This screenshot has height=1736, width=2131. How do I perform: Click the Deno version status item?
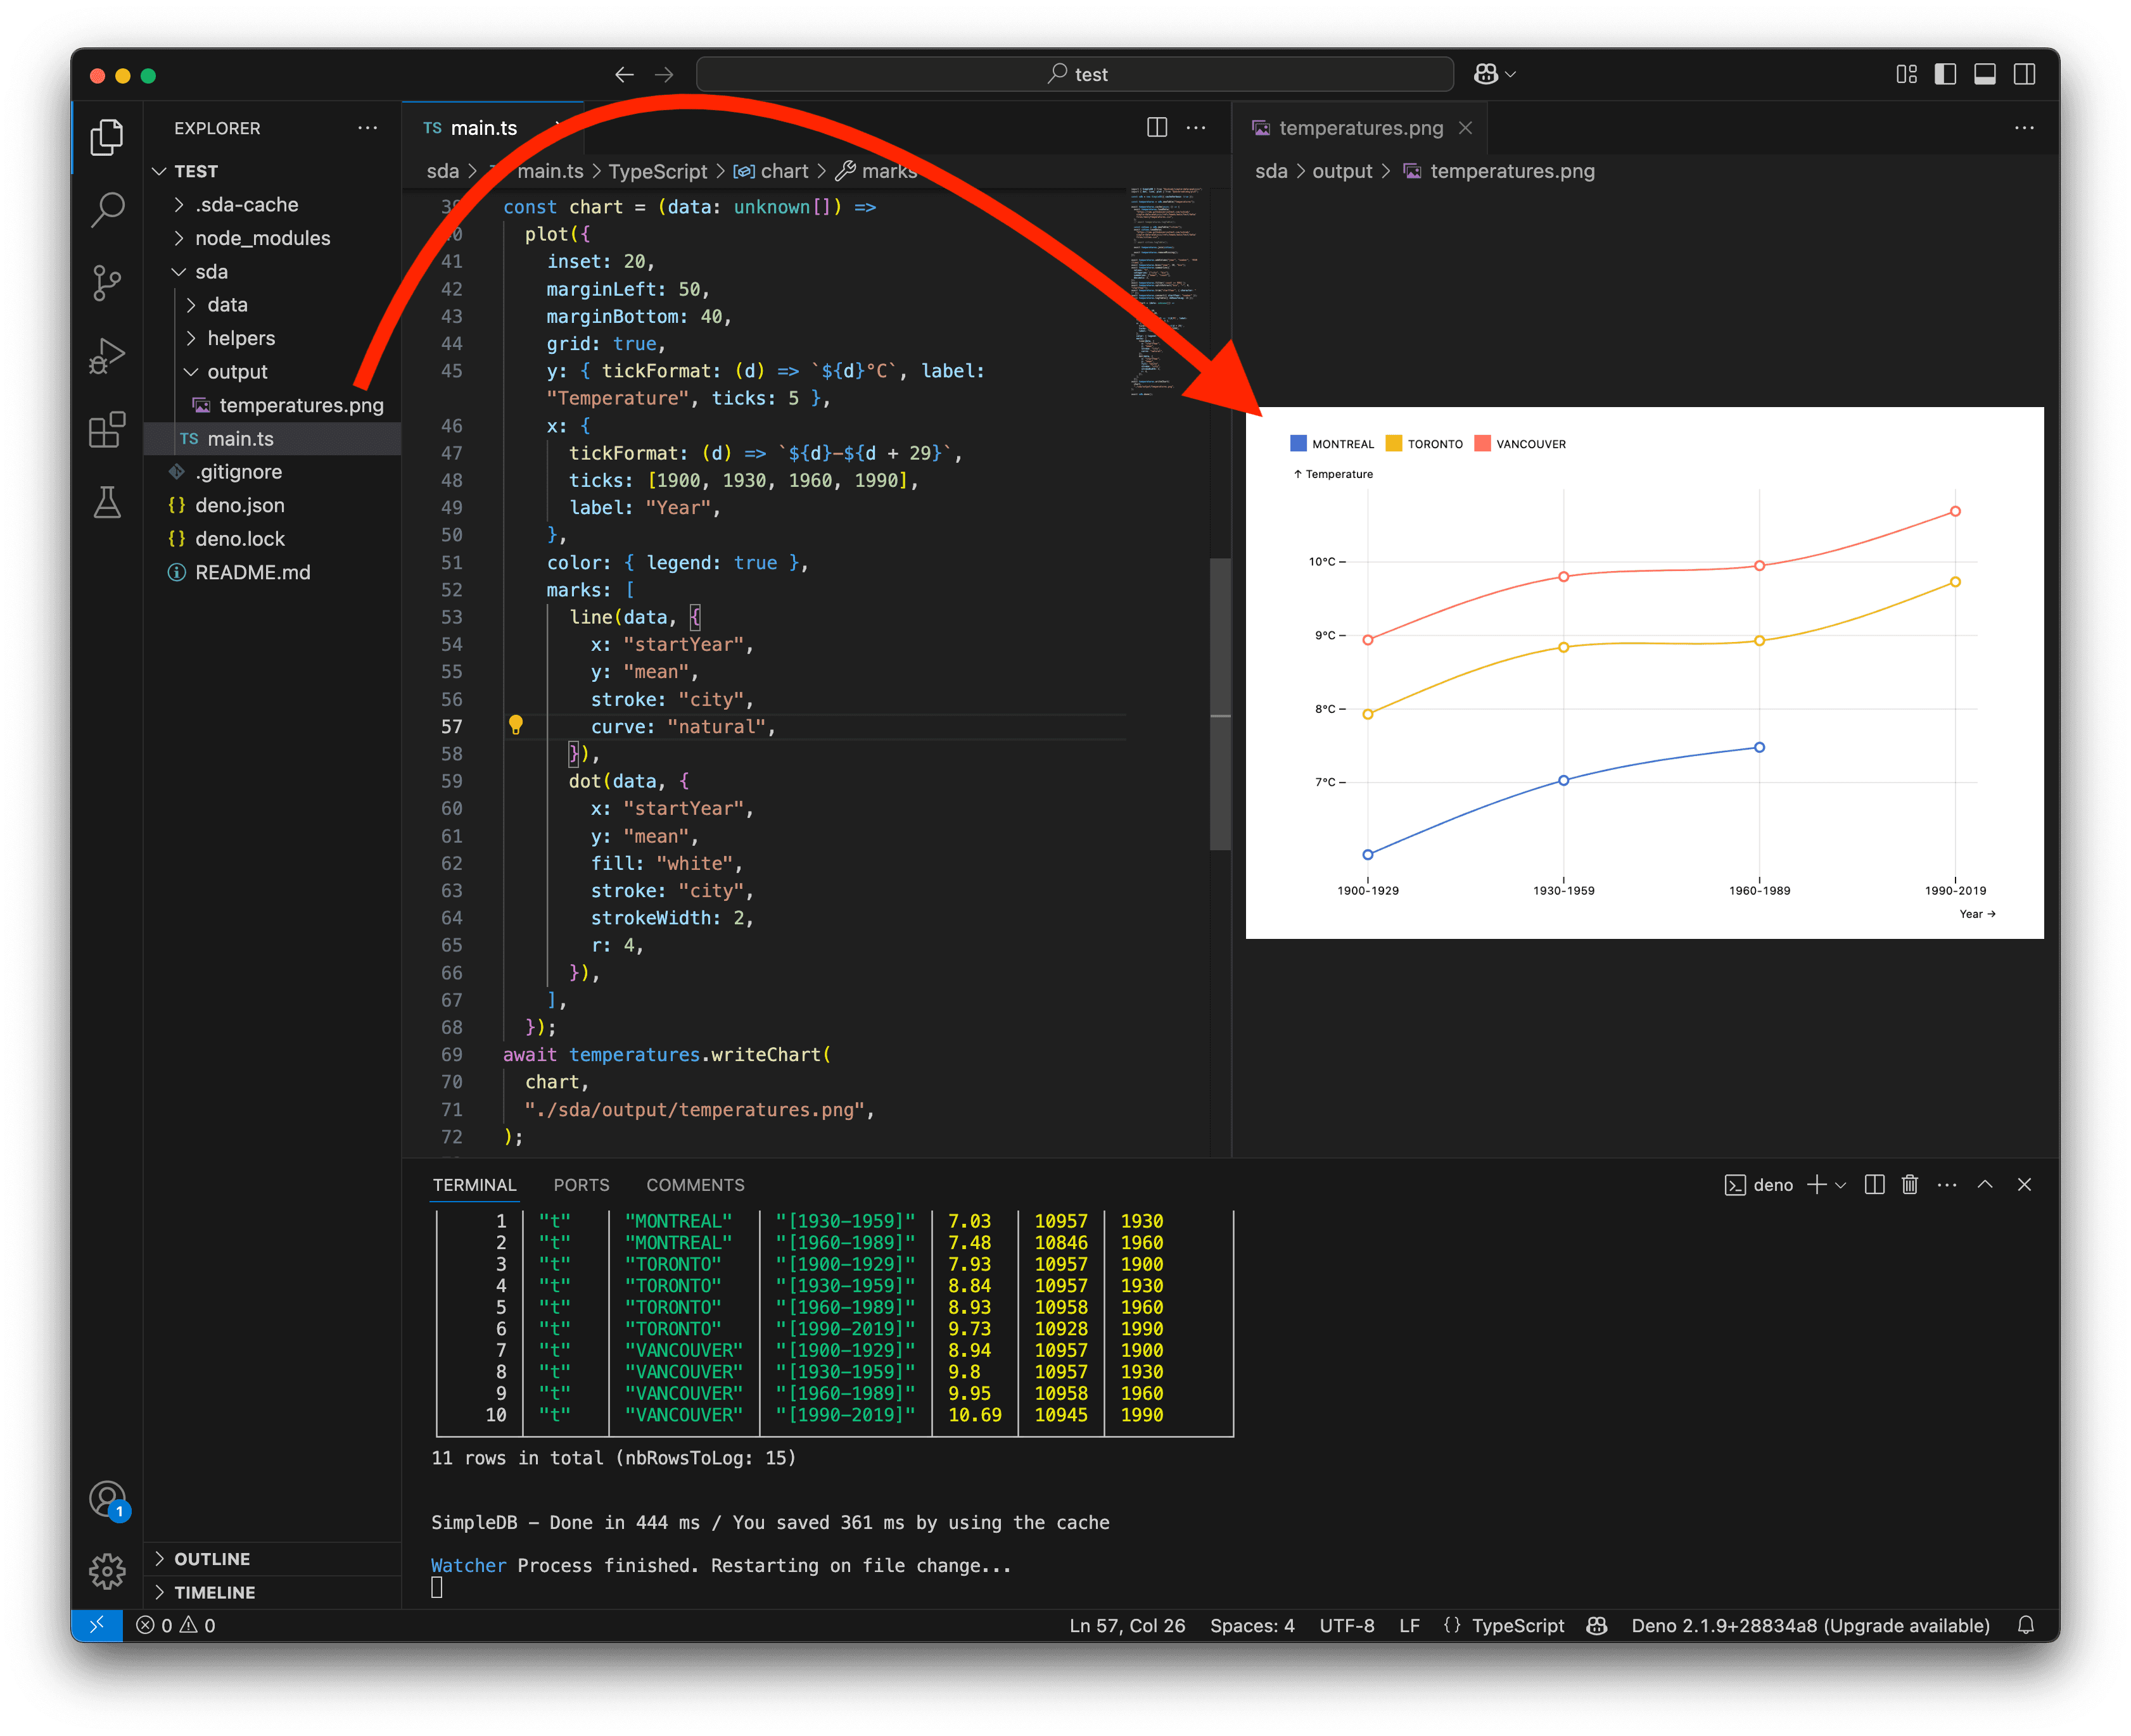(1810, 1625)
